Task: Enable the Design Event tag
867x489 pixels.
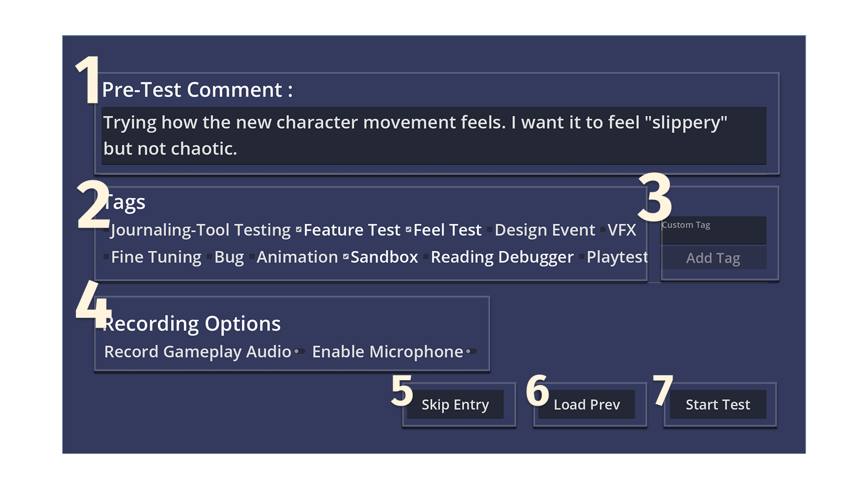Action: coord(490,230)
